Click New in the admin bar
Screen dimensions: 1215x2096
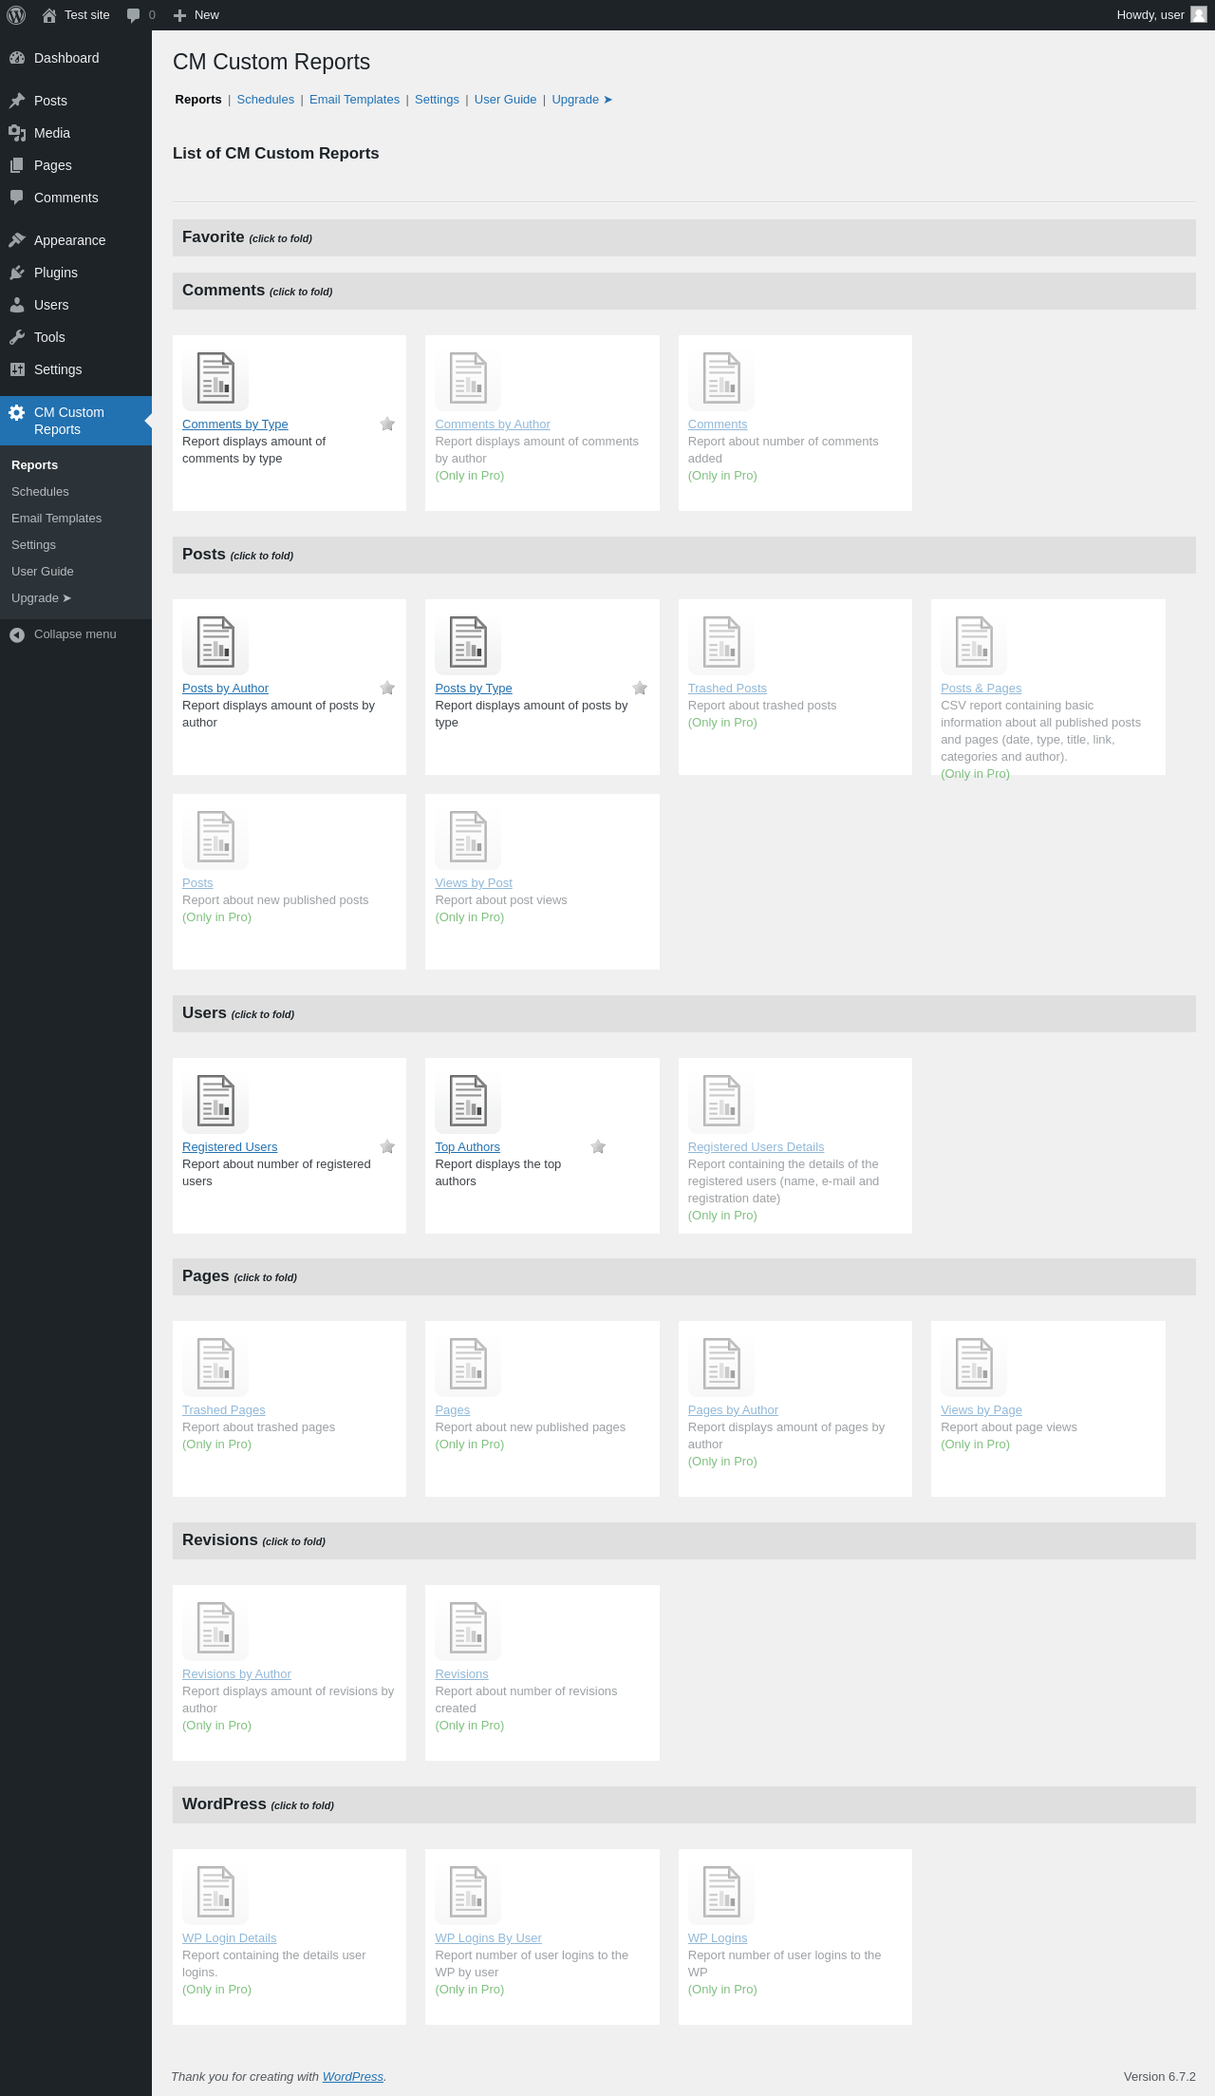pos(196,15)
